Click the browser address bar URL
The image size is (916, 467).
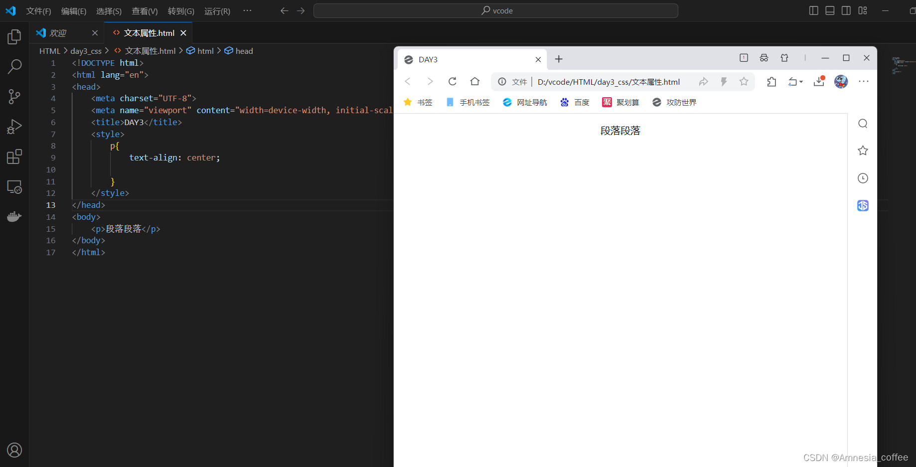(x=609, y=82)
